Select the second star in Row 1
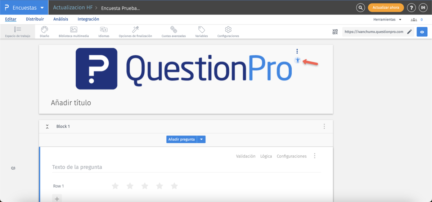The image size is (432, 202). pos(130,186)
